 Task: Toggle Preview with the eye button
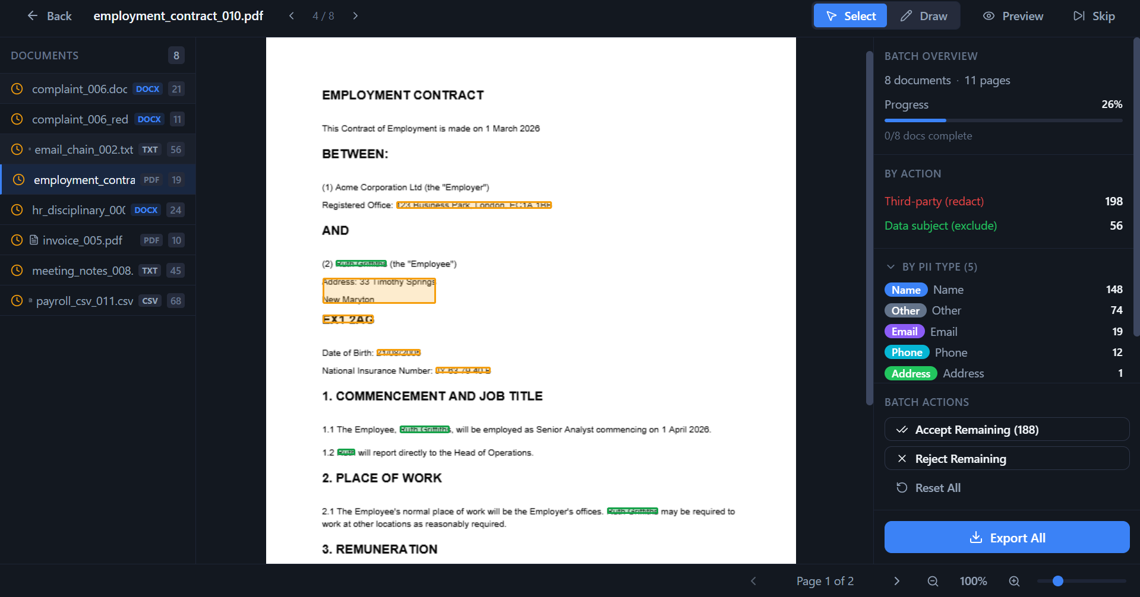click(1013, 16)
